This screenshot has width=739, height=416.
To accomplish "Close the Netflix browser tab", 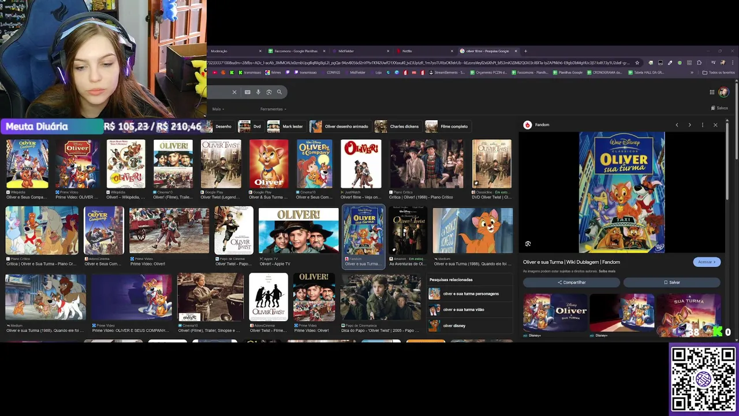I will (451, 51).
